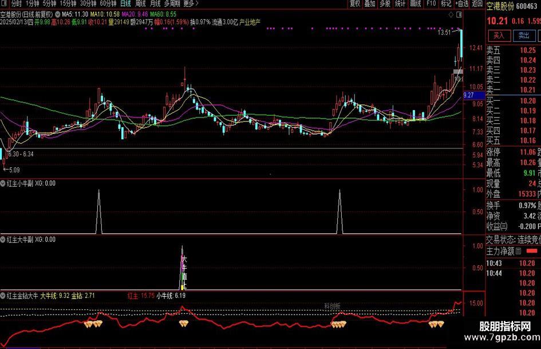Expand the 更多 periods dropdown
Screen dimensions: 541x349
(x=191, y=3)
